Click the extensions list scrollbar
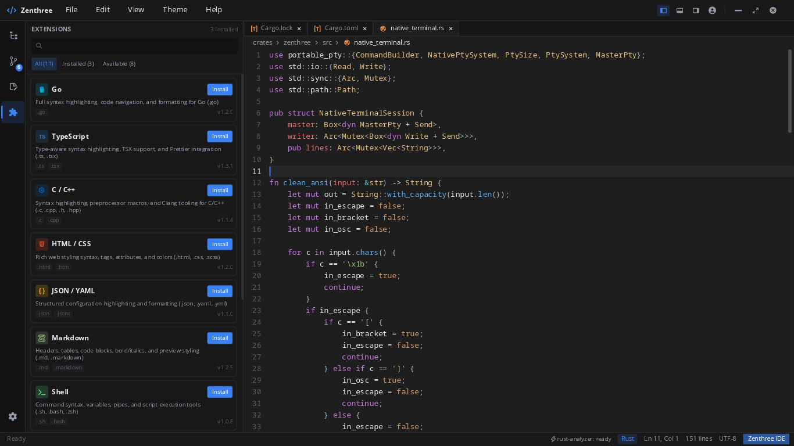794x446 pixels. tap(243, 186)
